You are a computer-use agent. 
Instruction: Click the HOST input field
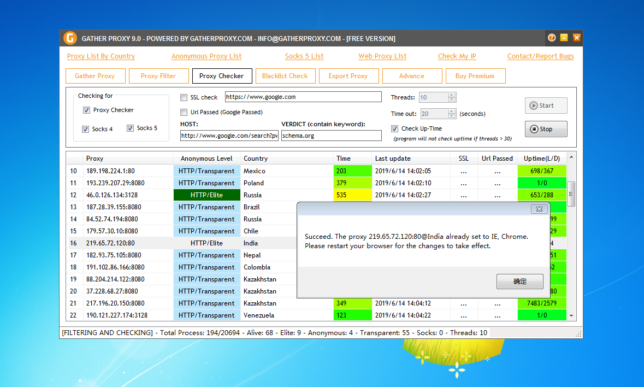[x=229, y=136]
